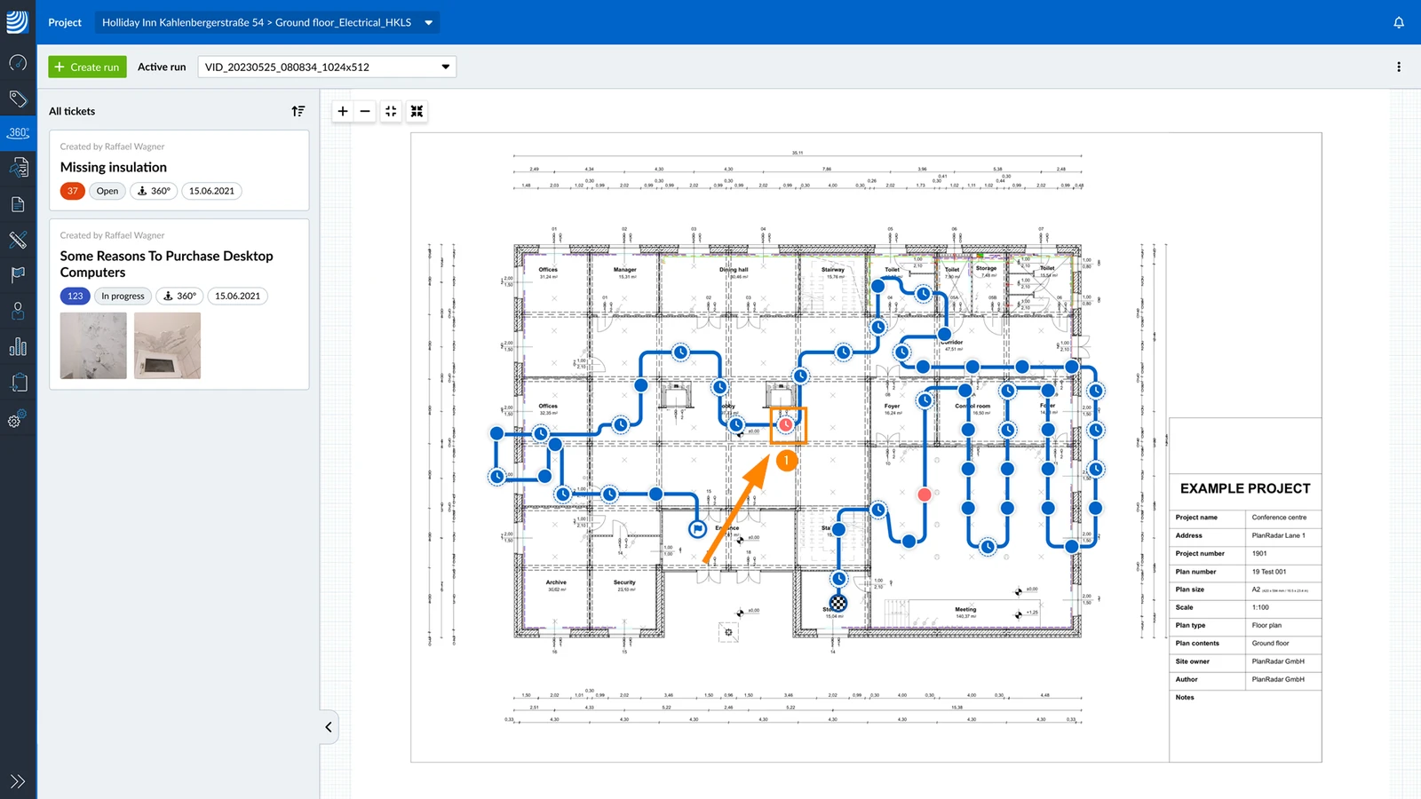Open the users icon in sidebar
Image resolution: width=1421 pixels, height=799 pixels.
click(18, 311)
